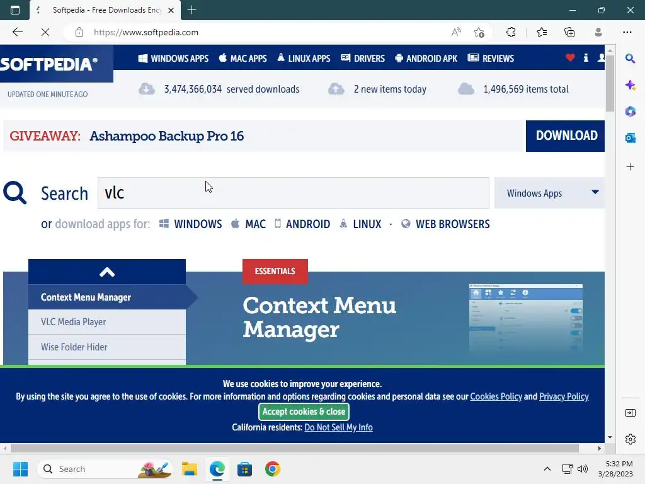Expand the Windows Apps category dropdown
Image resolution: width=645 pixels, height=484 pixels.
(549, 193)
